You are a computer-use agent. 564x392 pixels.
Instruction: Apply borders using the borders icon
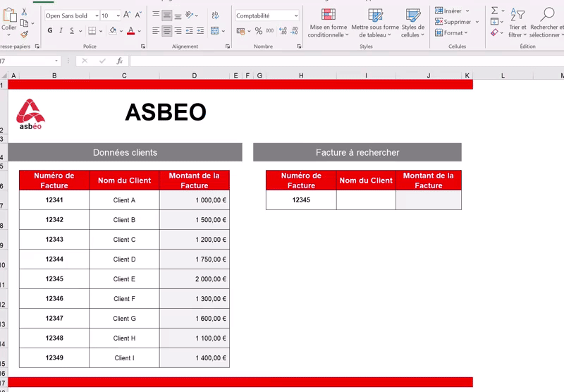point(92,30)
